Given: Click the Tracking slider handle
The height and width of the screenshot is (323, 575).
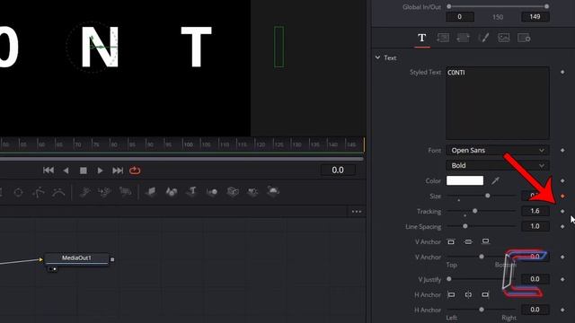Looking at the screenshot, I should 475,211.
